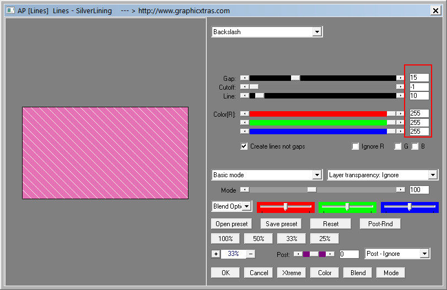Click the Gap slider right arrow

pyautogui.click(x=400, y=78)
